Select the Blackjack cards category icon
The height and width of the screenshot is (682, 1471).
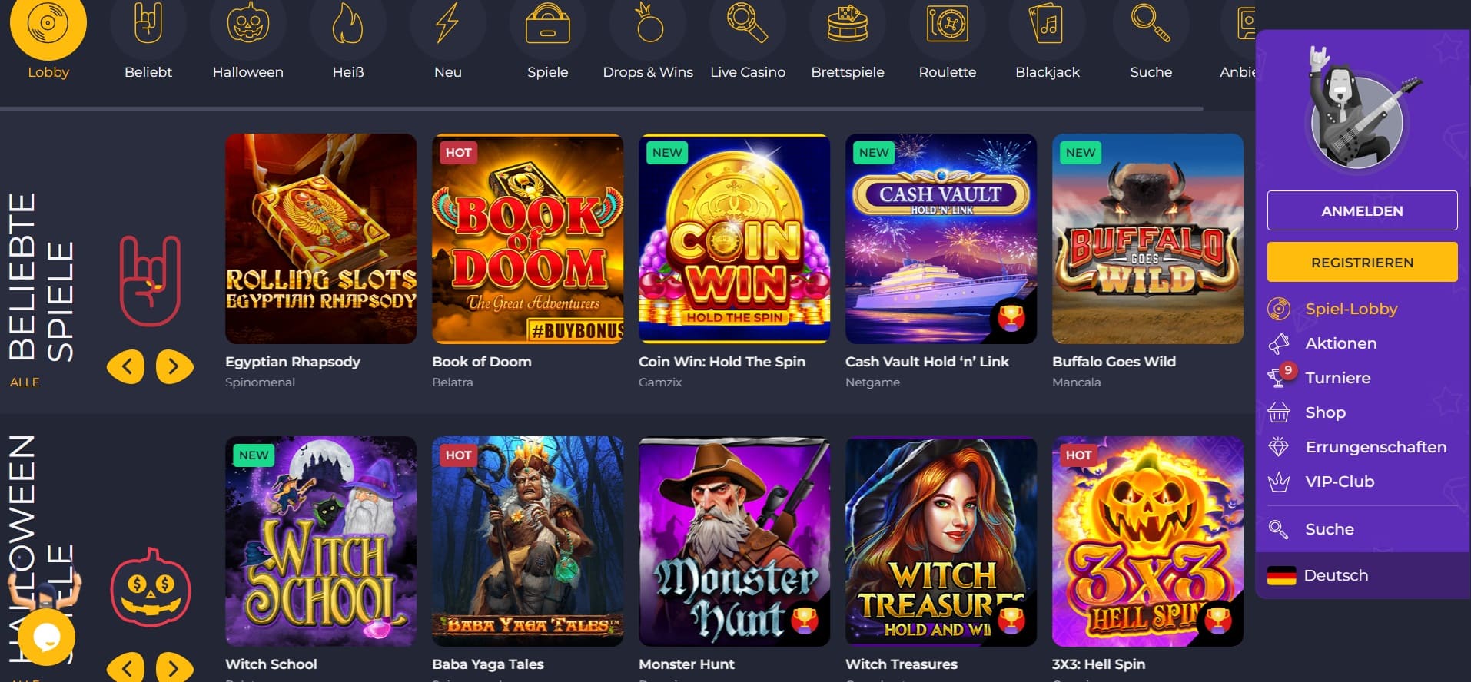coord(1047,24)
